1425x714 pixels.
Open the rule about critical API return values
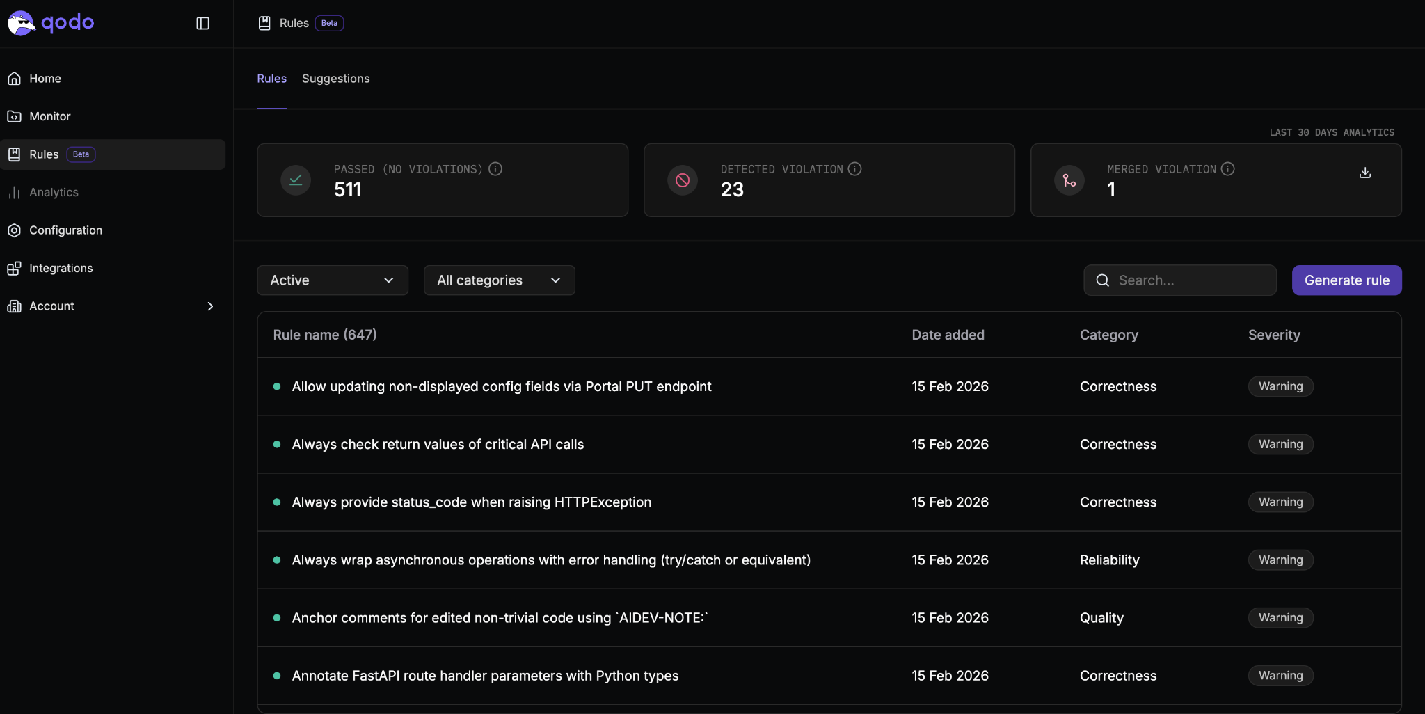click(438, 444)
